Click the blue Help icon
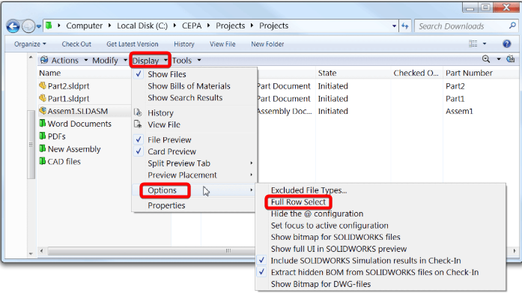 coord(507,43)
